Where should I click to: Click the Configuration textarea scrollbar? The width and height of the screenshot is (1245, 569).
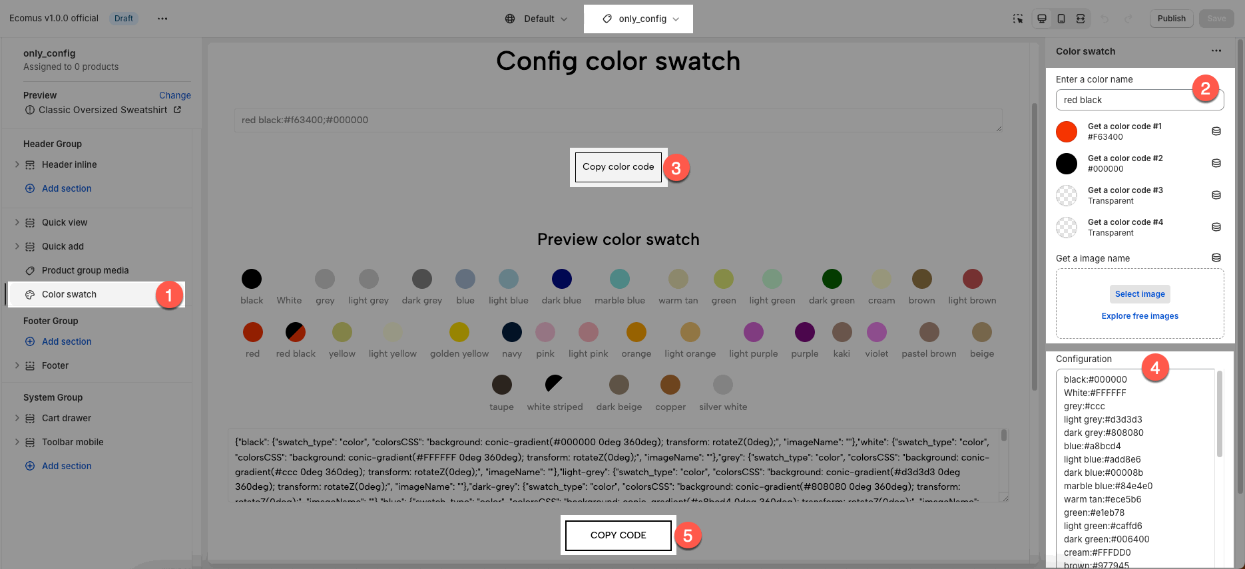pyautogui.click(x=1220, y=414)
